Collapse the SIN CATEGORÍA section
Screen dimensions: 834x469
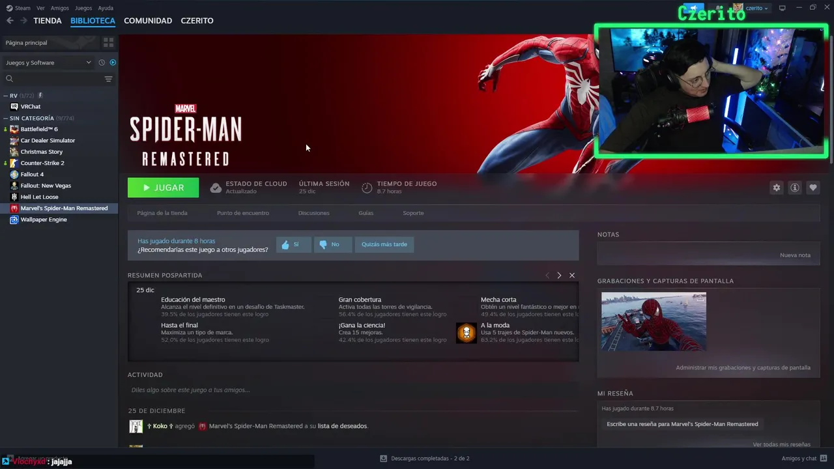(x=6, y=119)
